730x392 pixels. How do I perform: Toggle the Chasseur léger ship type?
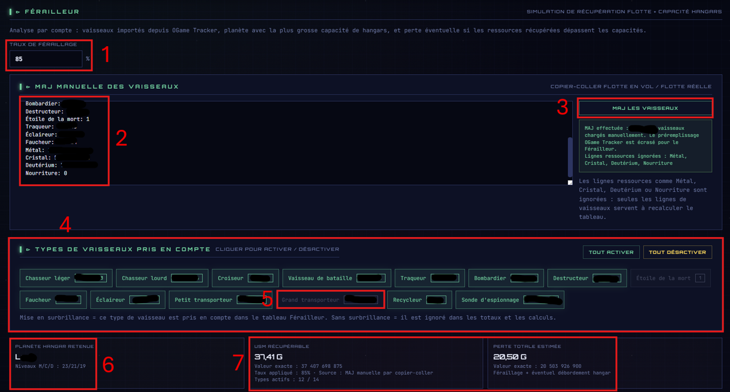(x=66, y=278)
